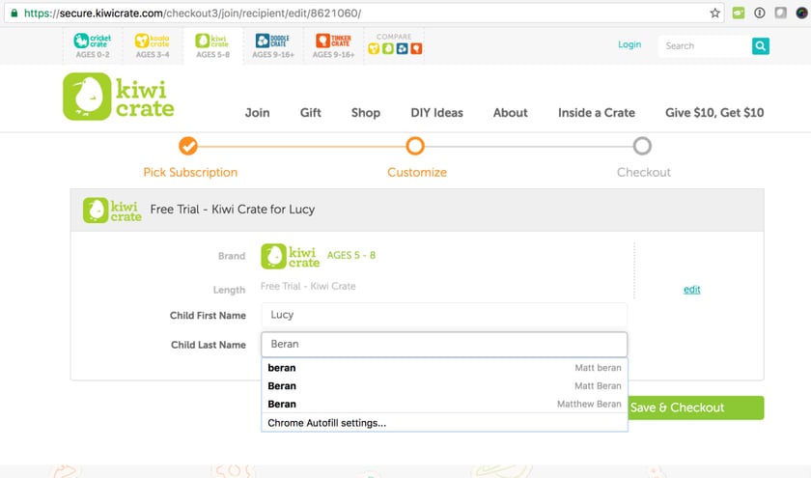Viewport: 811px width, 478px height.
Task: Open the Koala Crate ages 3-4 brand tab
Action: 153,46
